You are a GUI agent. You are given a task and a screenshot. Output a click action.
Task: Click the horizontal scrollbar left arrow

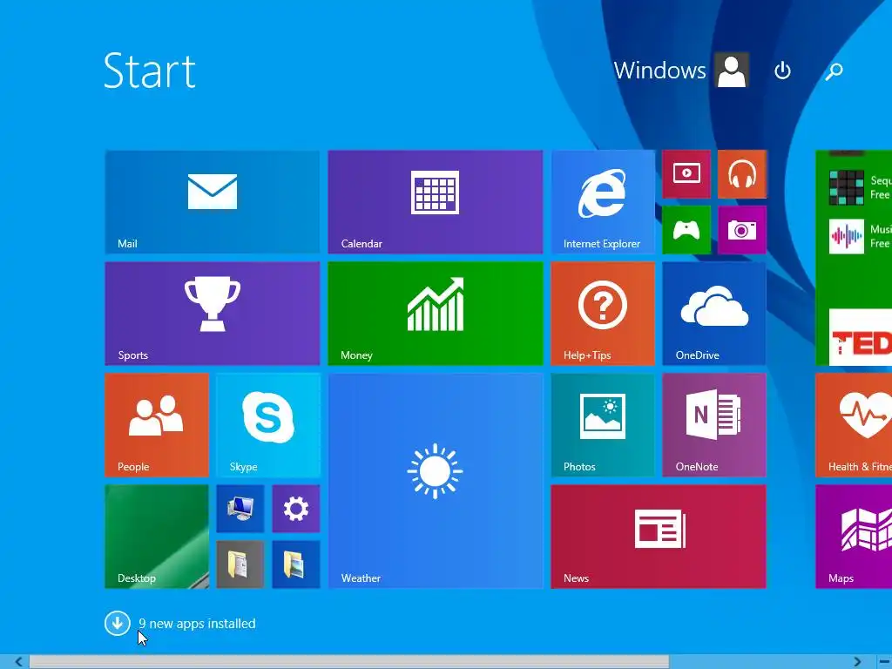click(x=18, y=662)
